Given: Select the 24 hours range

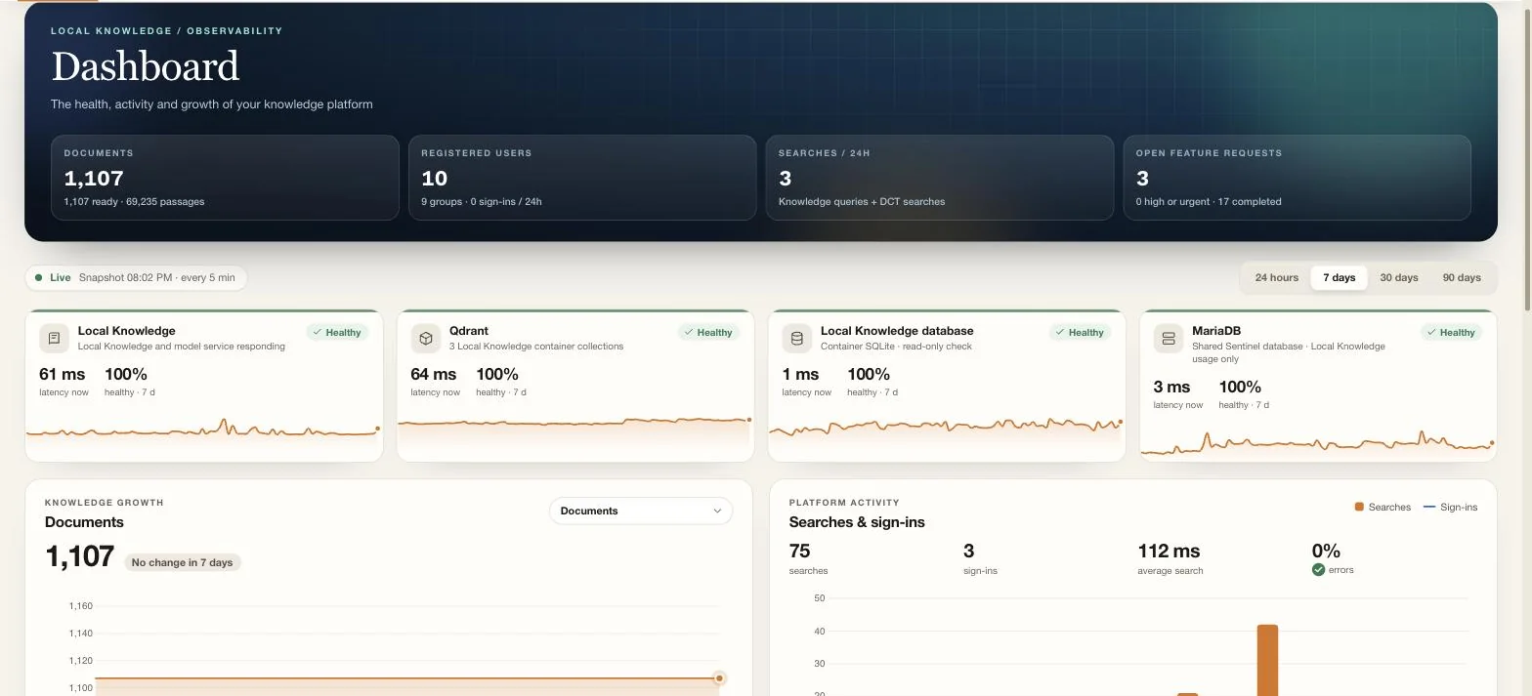Looking at the screenshot, I should [1277, 278].
